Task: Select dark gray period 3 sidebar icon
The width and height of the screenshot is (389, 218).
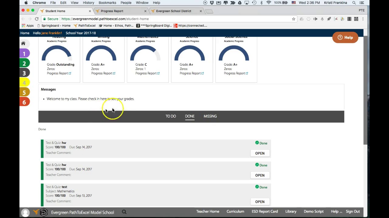Action: (24, 73)
